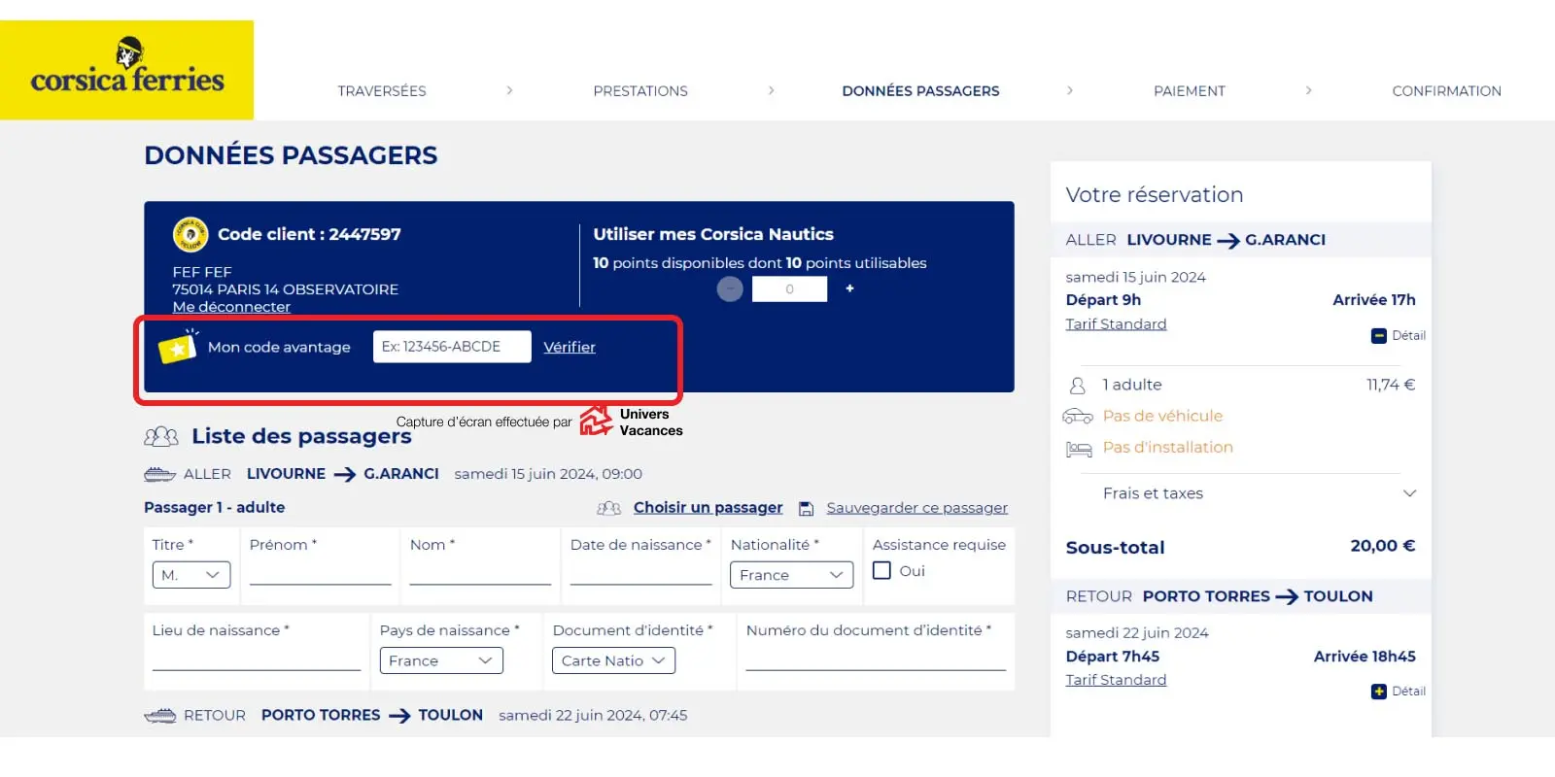This screenshot has height=777, width=1555.
Task: Click the minus button for Corsica Nautics points
Action: pyautogui.click(x=730, y=288)
